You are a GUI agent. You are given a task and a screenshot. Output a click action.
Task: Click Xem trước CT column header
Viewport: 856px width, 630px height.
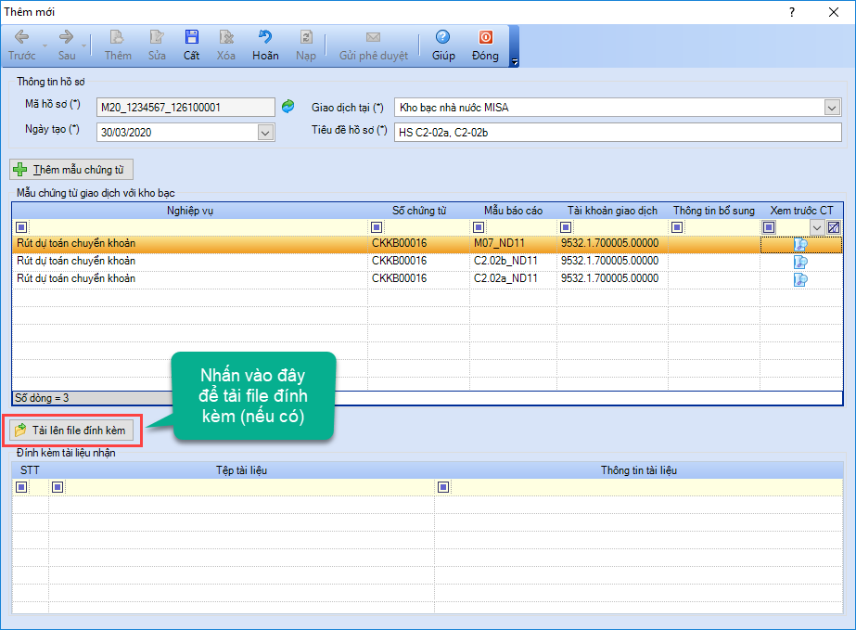801,211
